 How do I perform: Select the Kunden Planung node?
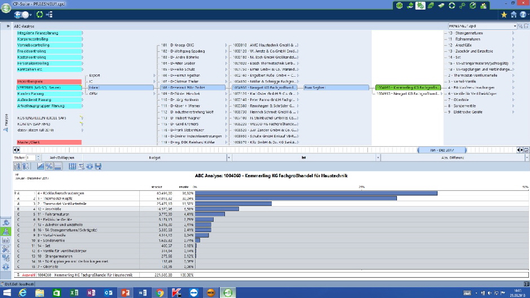coord(49,94)
